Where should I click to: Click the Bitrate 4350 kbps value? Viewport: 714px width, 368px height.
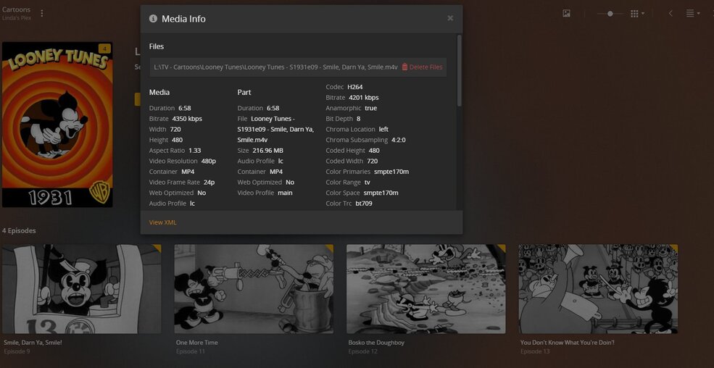pos(187,119)
